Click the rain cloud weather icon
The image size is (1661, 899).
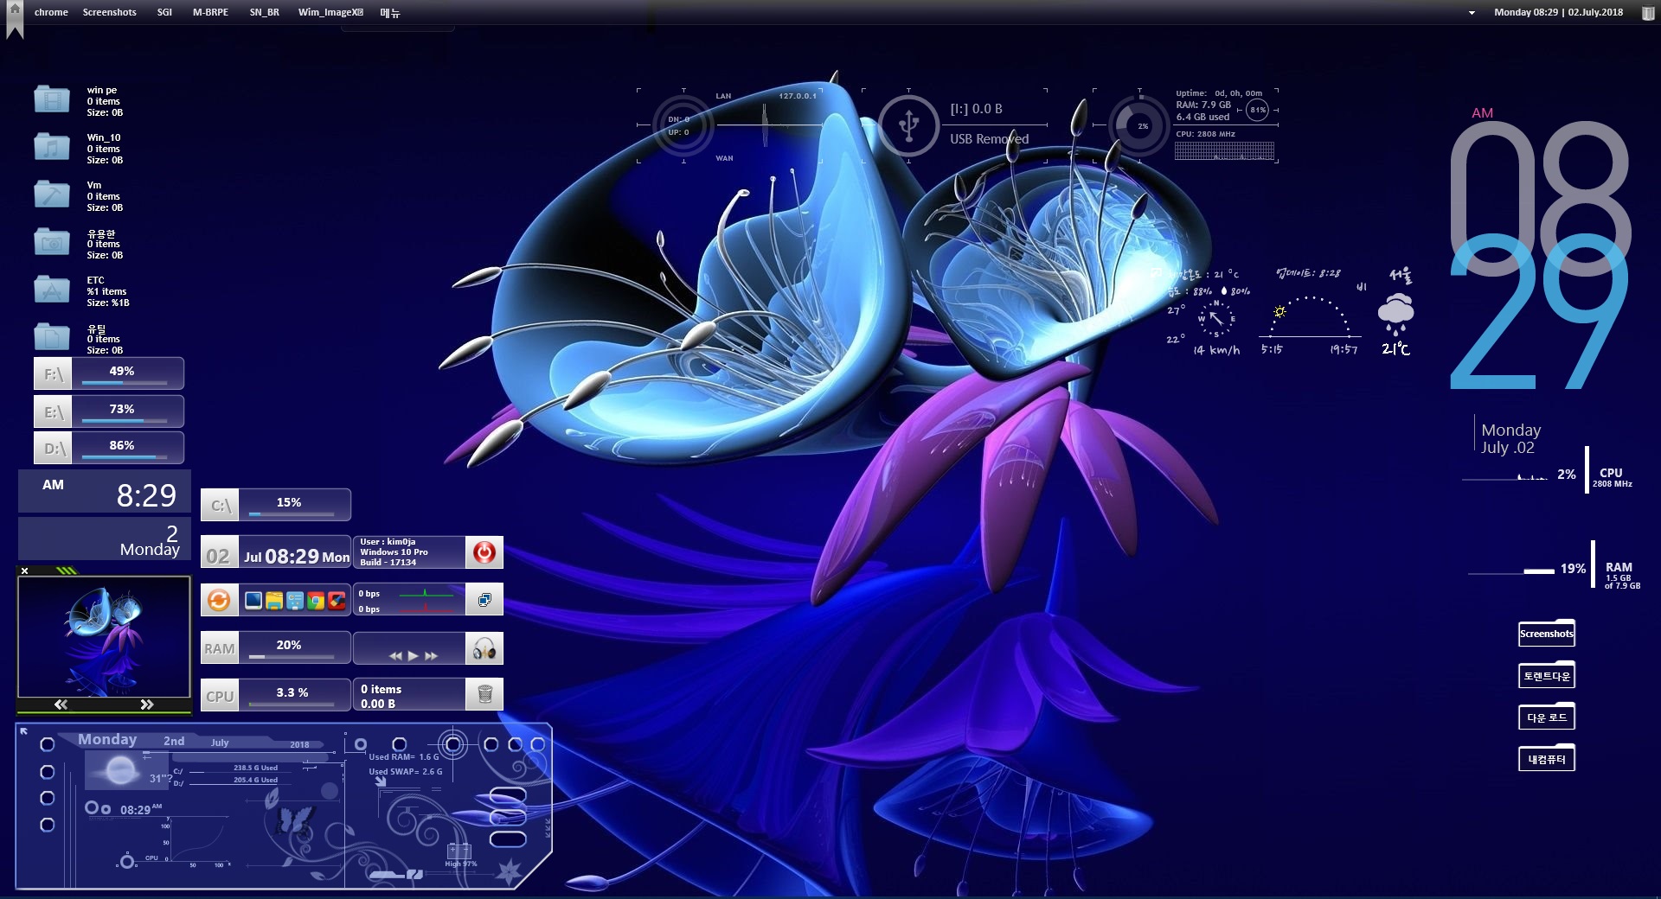tap(1395, 315)
